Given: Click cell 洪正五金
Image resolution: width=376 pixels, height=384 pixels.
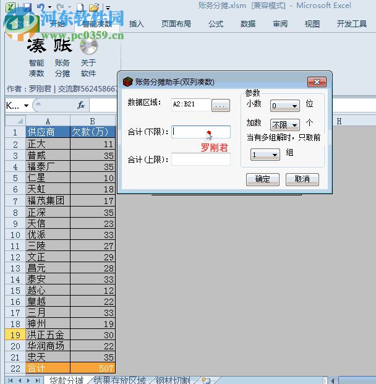Looking at the screenshot, I should coord(48,335).
